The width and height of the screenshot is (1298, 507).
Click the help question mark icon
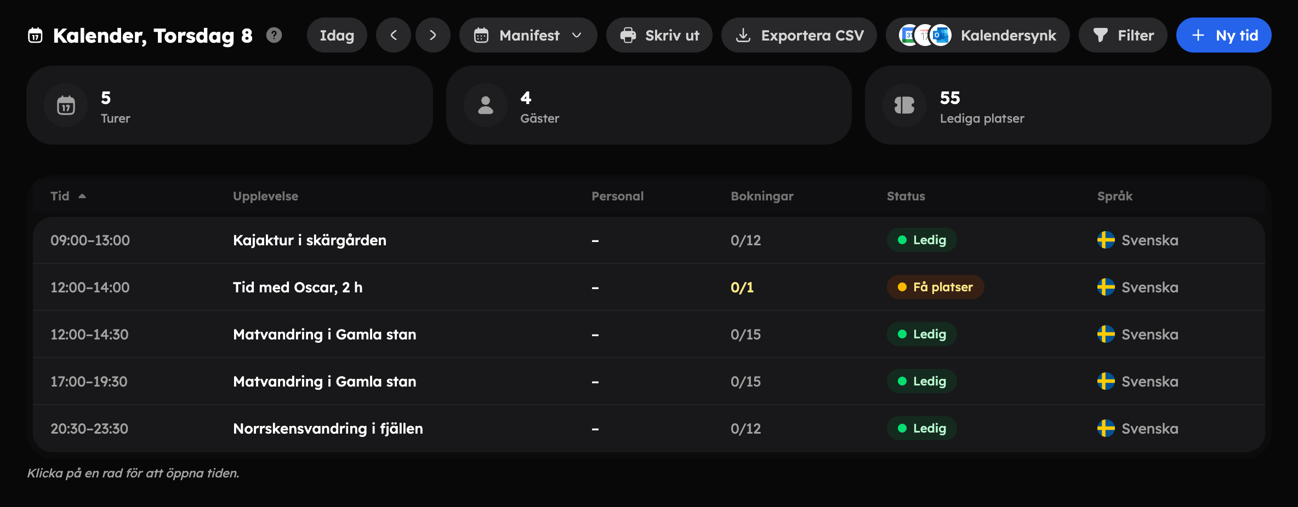(274, 35)
